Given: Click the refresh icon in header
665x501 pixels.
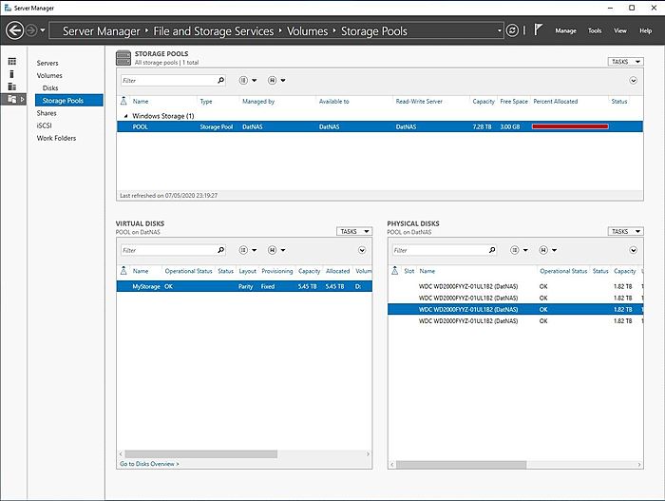Looking at the screenshot, I should (x=513, y=30).
